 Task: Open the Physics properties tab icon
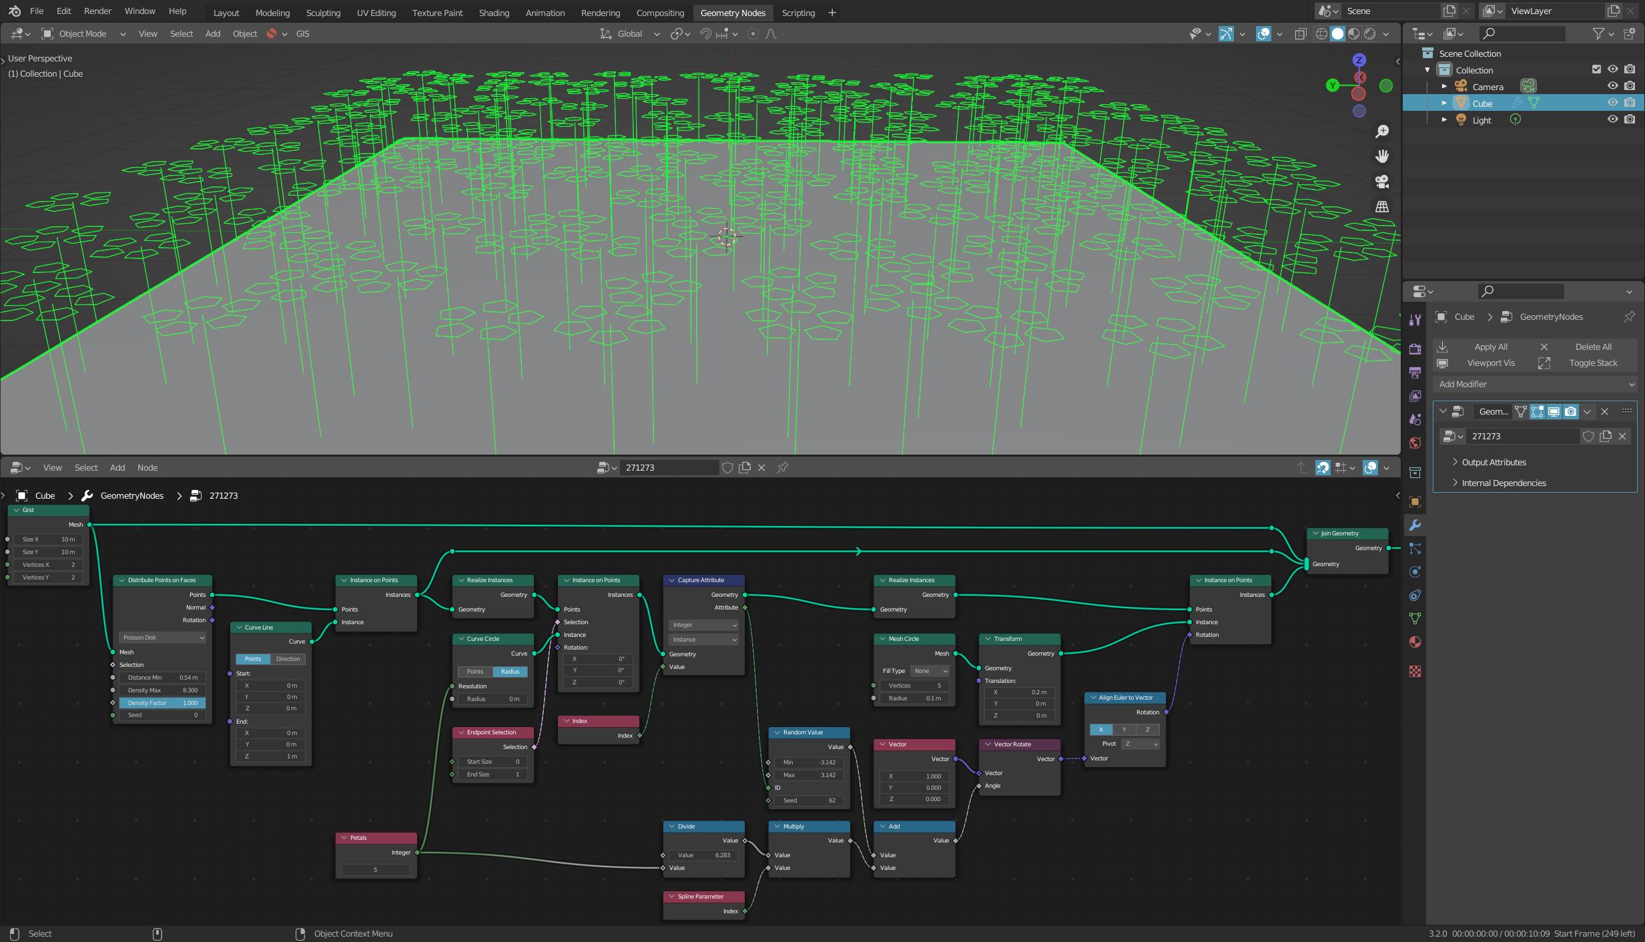1415,572
